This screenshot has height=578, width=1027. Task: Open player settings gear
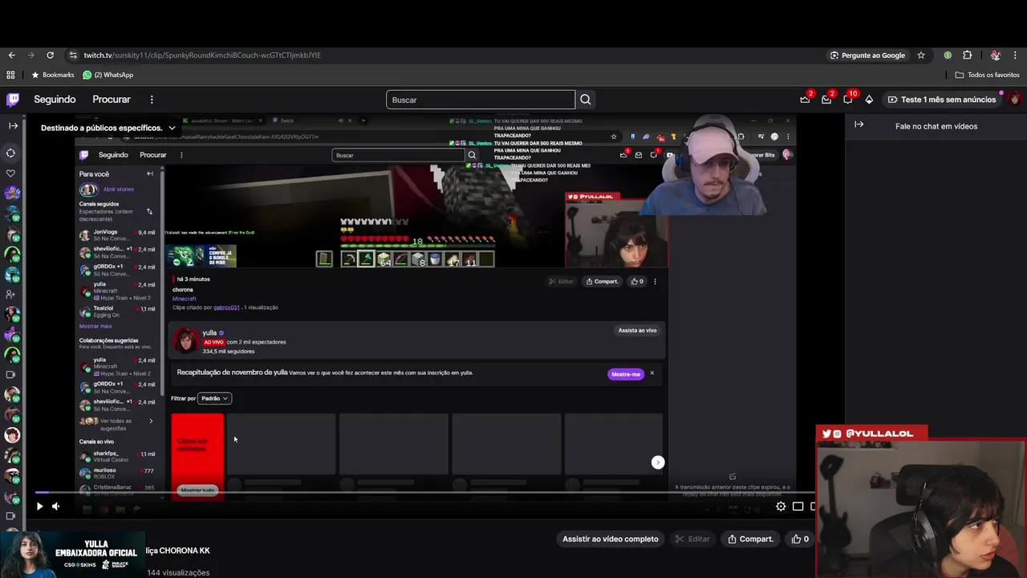781,507
